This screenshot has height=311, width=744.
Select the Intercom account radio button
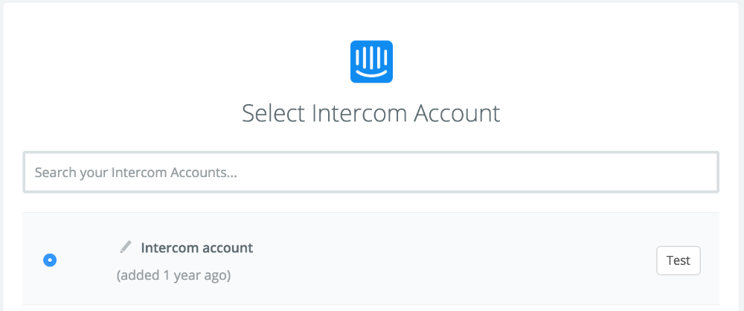[50, 260]
